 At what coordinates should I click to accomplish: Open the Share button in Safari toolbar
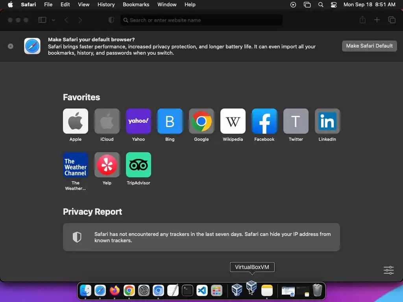coord(362,20)
